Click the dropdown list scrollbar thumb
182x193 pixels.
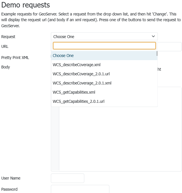coord(157,54)
